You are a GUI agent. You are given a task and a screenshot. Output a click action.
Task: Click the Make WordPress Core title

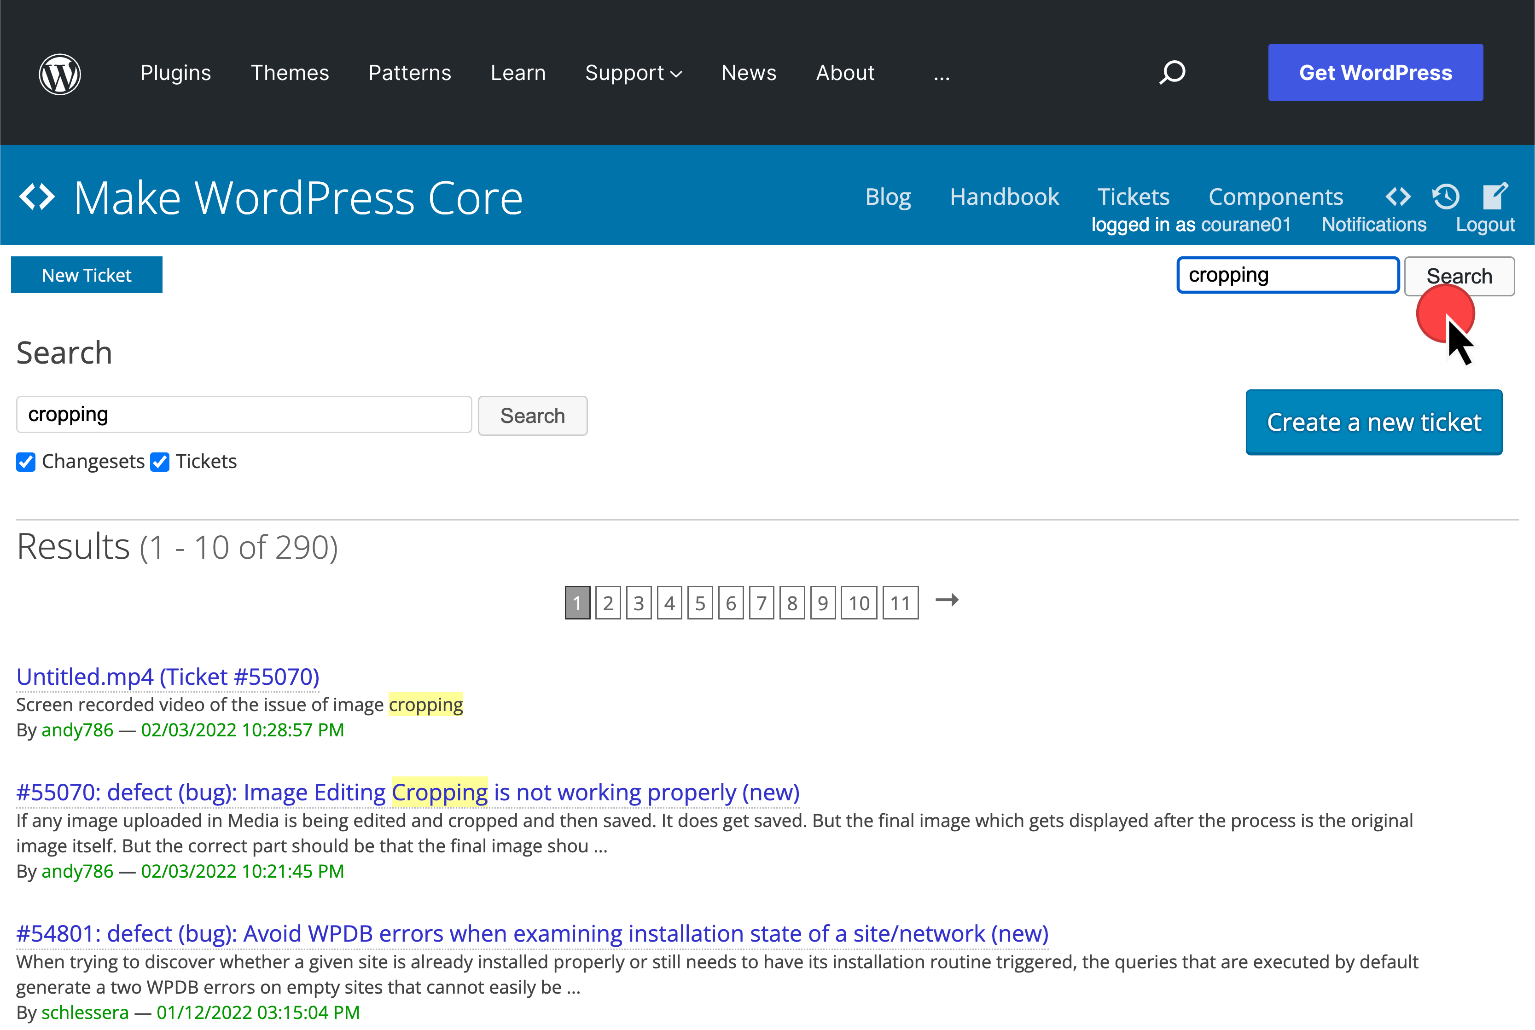298,197
